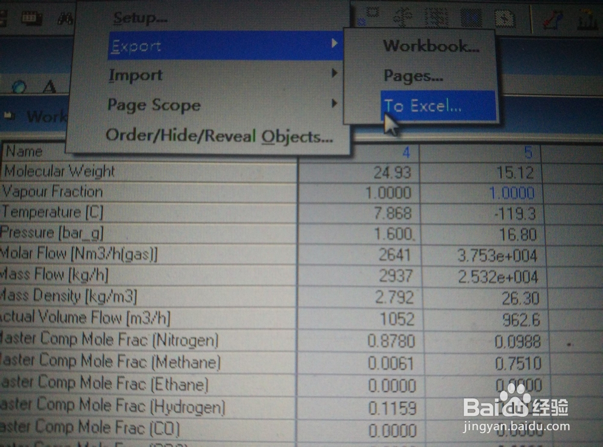Click the binoculars find icon in the toolbar
This screenshot has width=603, height=447.
[65, 19]
